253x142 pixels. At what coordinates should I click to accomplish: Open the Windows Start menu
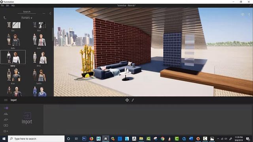click(4, 138)
